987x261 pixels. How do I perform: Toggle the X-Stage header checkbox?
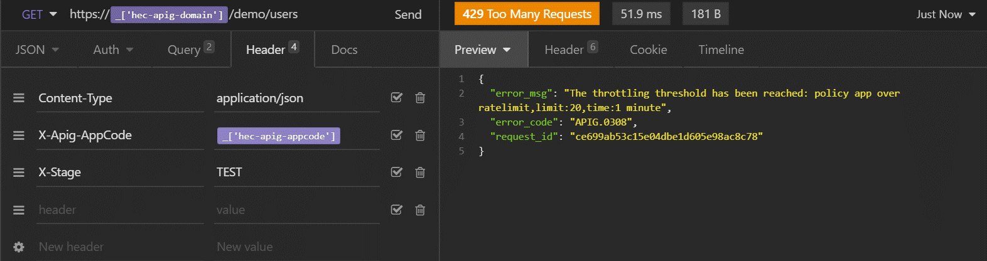[397, 173]
